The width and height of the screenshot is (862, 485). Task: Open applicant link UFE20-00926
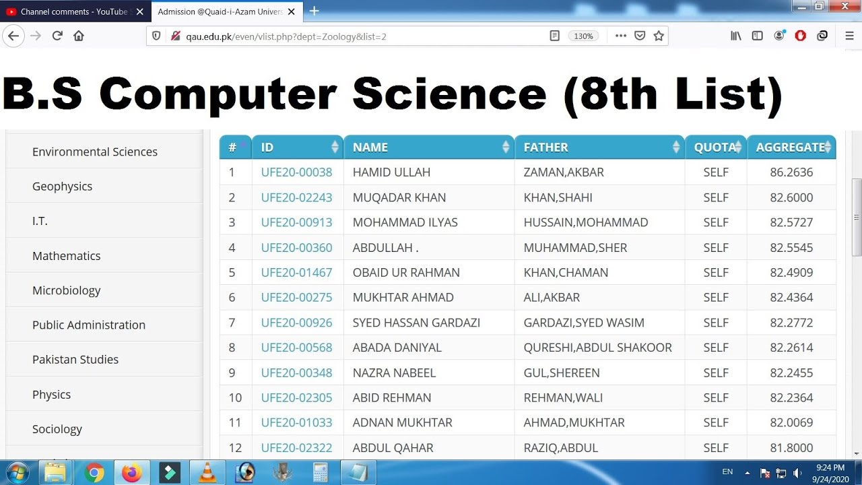point(296,323)
